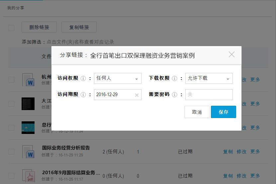This screenshot has height=184, width=276.
Task: Check the box for 国际业务经营分析报告 row
Action: 11,152
